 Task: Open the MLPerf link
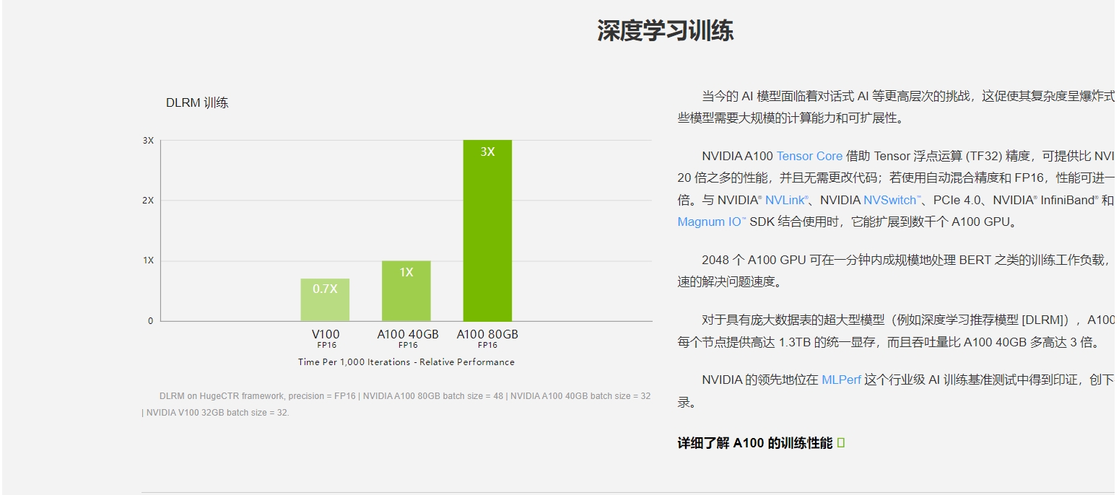pos(841,378)
